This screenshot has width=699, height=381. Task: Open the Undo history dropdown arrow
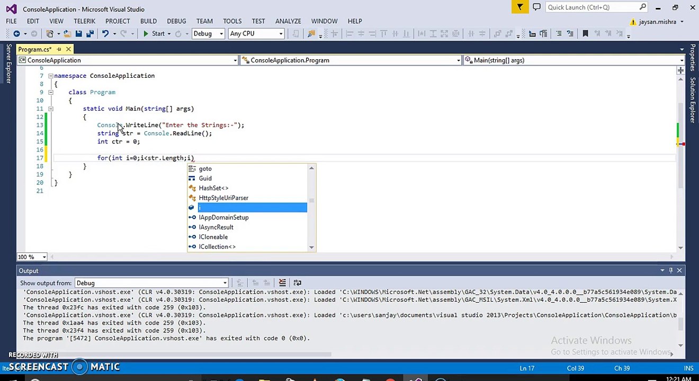pos(114,34)
